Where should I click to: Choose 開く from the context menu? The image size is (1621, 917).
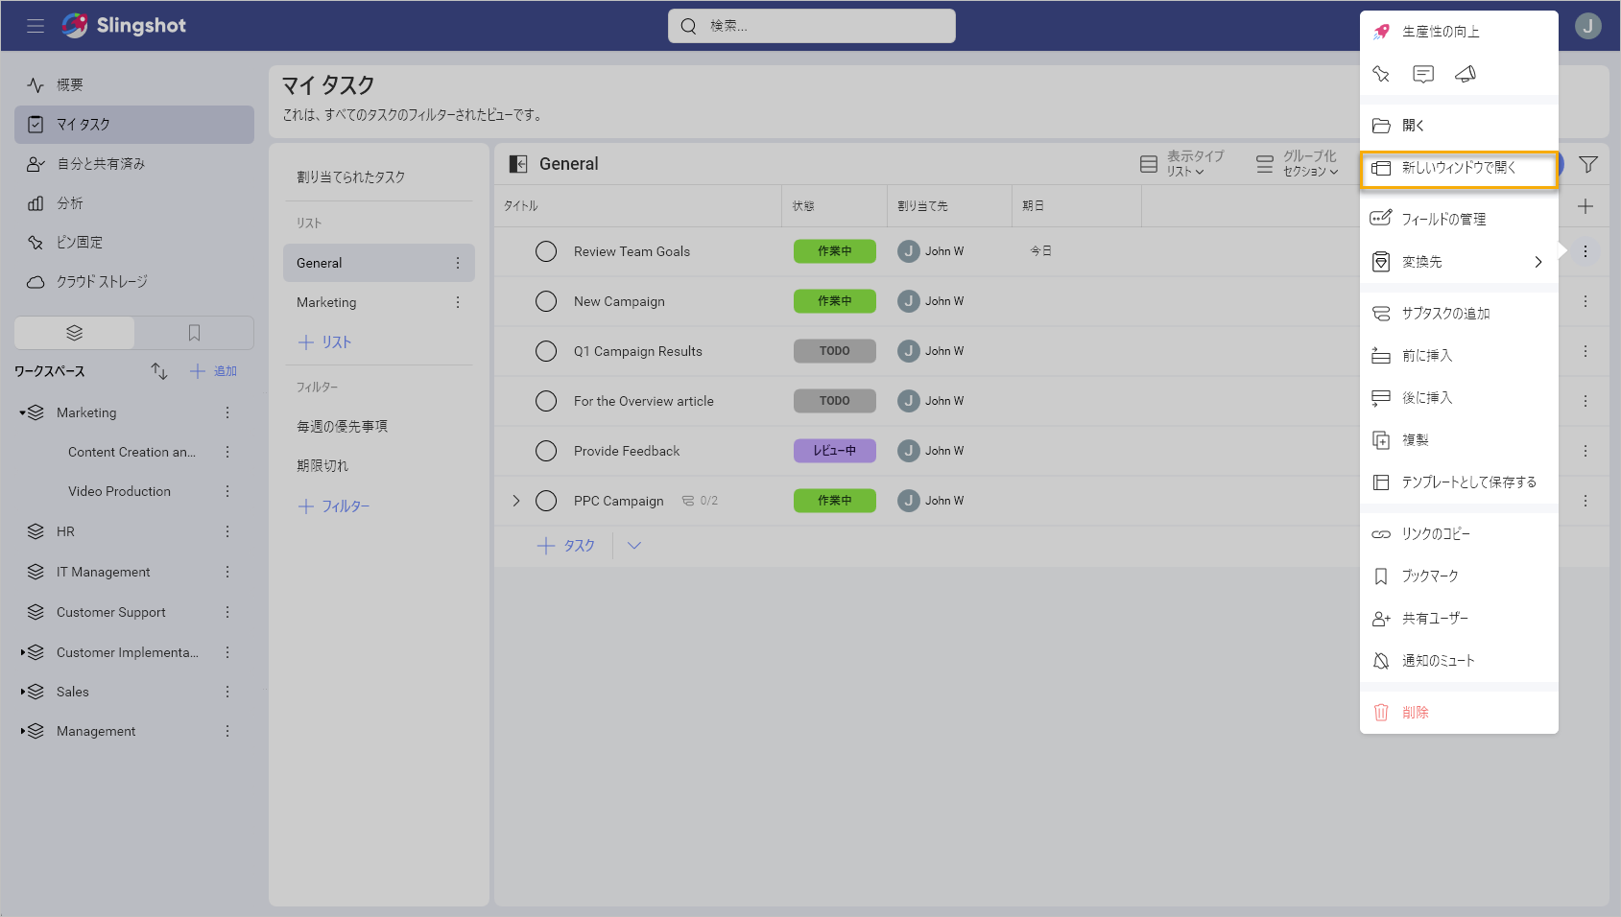(x=1459, y=126)
